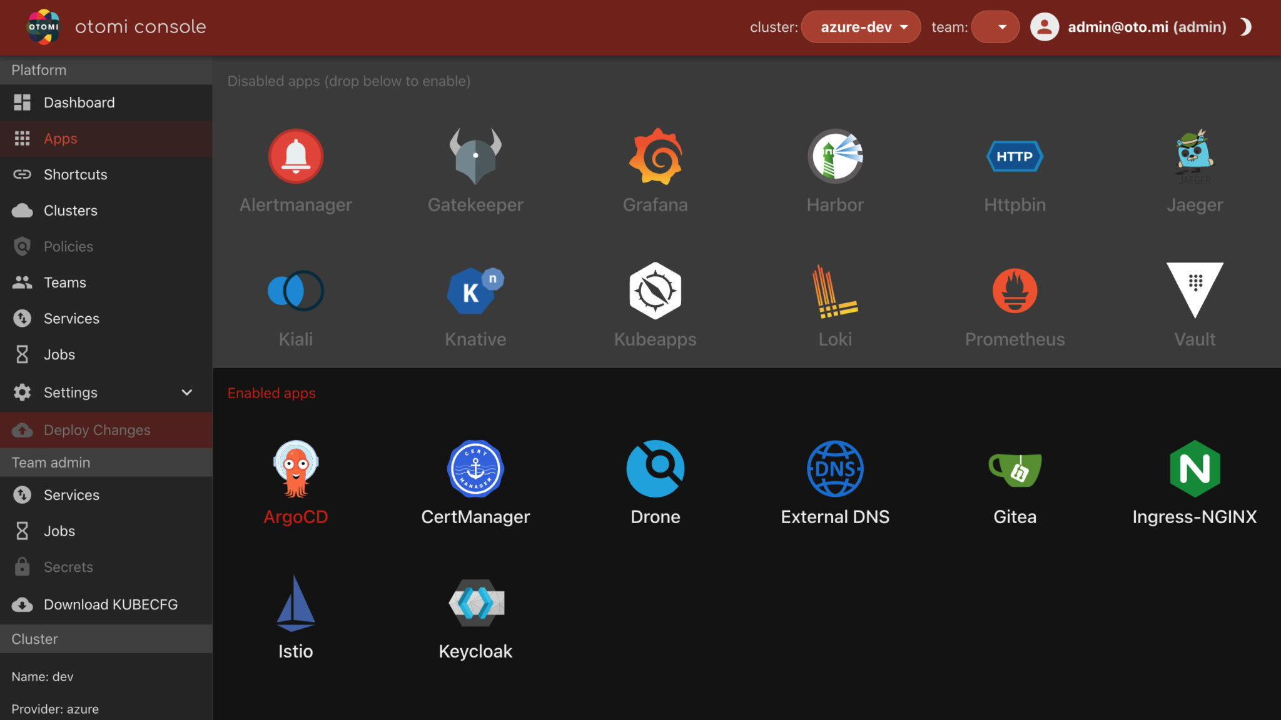Click the Drone app icon

(x=656, y=469)
